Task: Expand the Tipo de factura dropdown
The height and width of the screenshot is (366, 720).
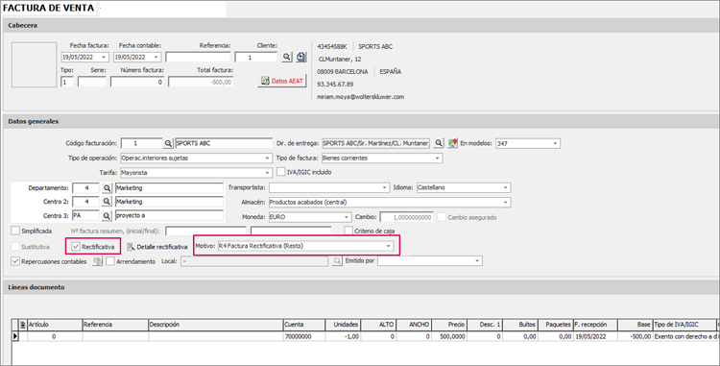Action: tap(438, 158)
